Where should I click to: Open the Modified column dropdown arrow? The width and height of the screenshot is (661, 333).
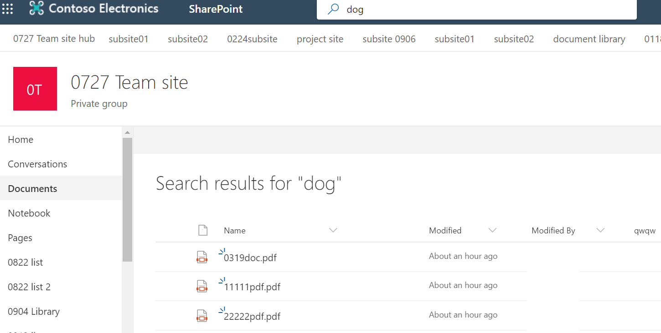pyautogui.click(x=492, y=231)
